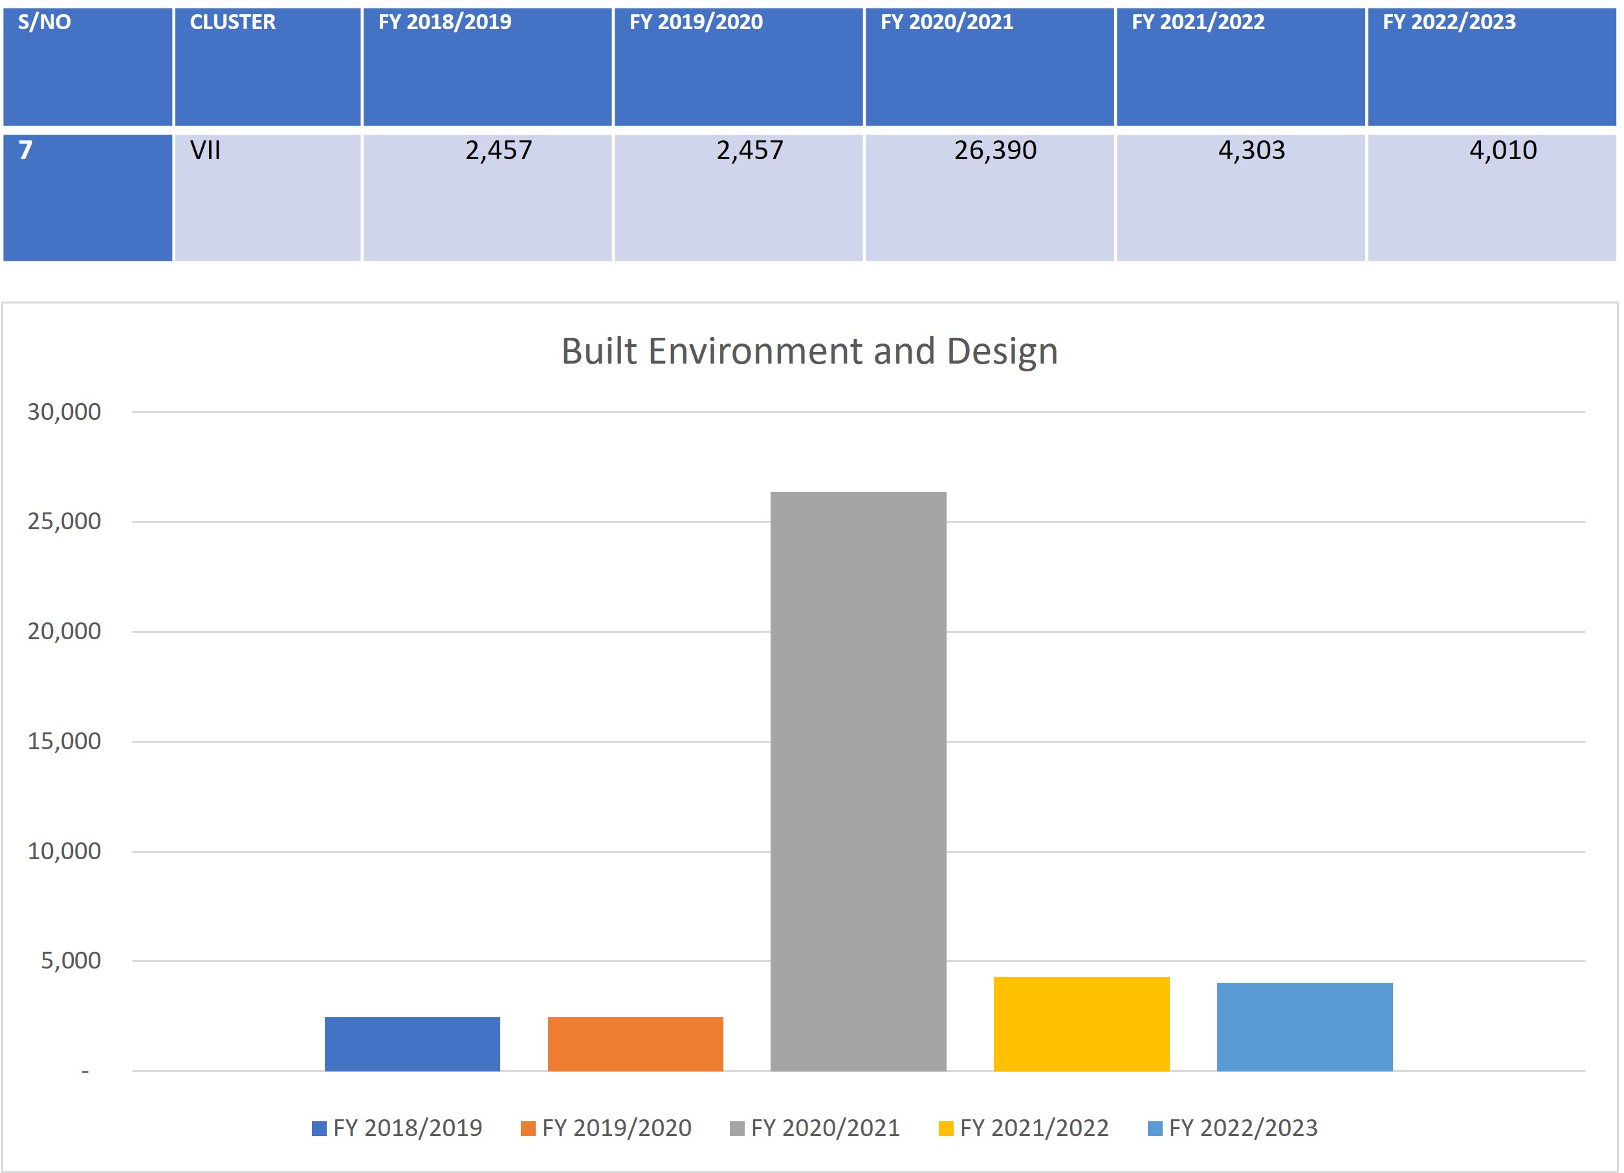
Task: Click the gray FY 2020/2021 legend swatch
Action: click(x=737, y=1128)
